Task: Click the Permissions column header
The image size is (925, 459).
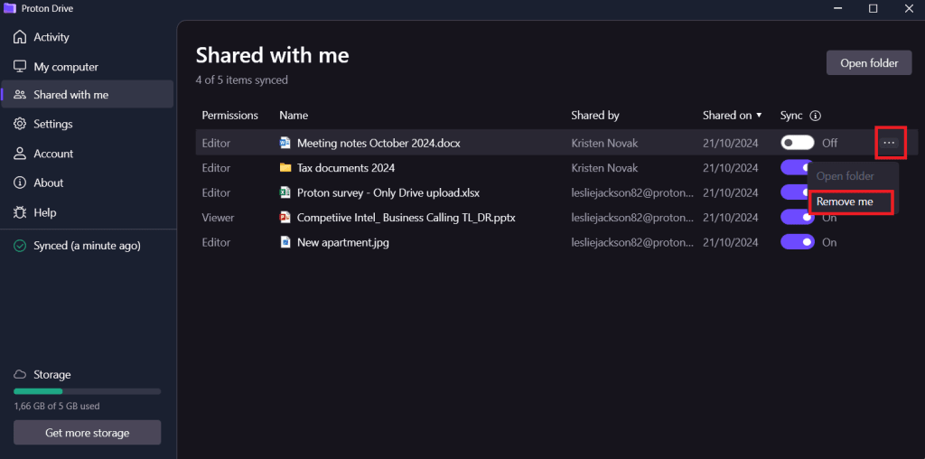Action: click(x=230, y=116)
